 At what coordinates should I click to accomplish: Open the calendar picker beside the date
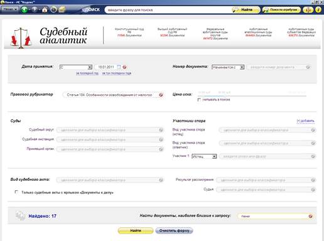pos(119,67)
